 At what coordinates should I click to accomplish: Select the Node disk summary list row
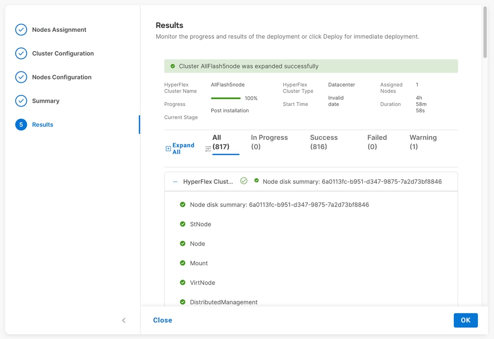coord(279,205)
